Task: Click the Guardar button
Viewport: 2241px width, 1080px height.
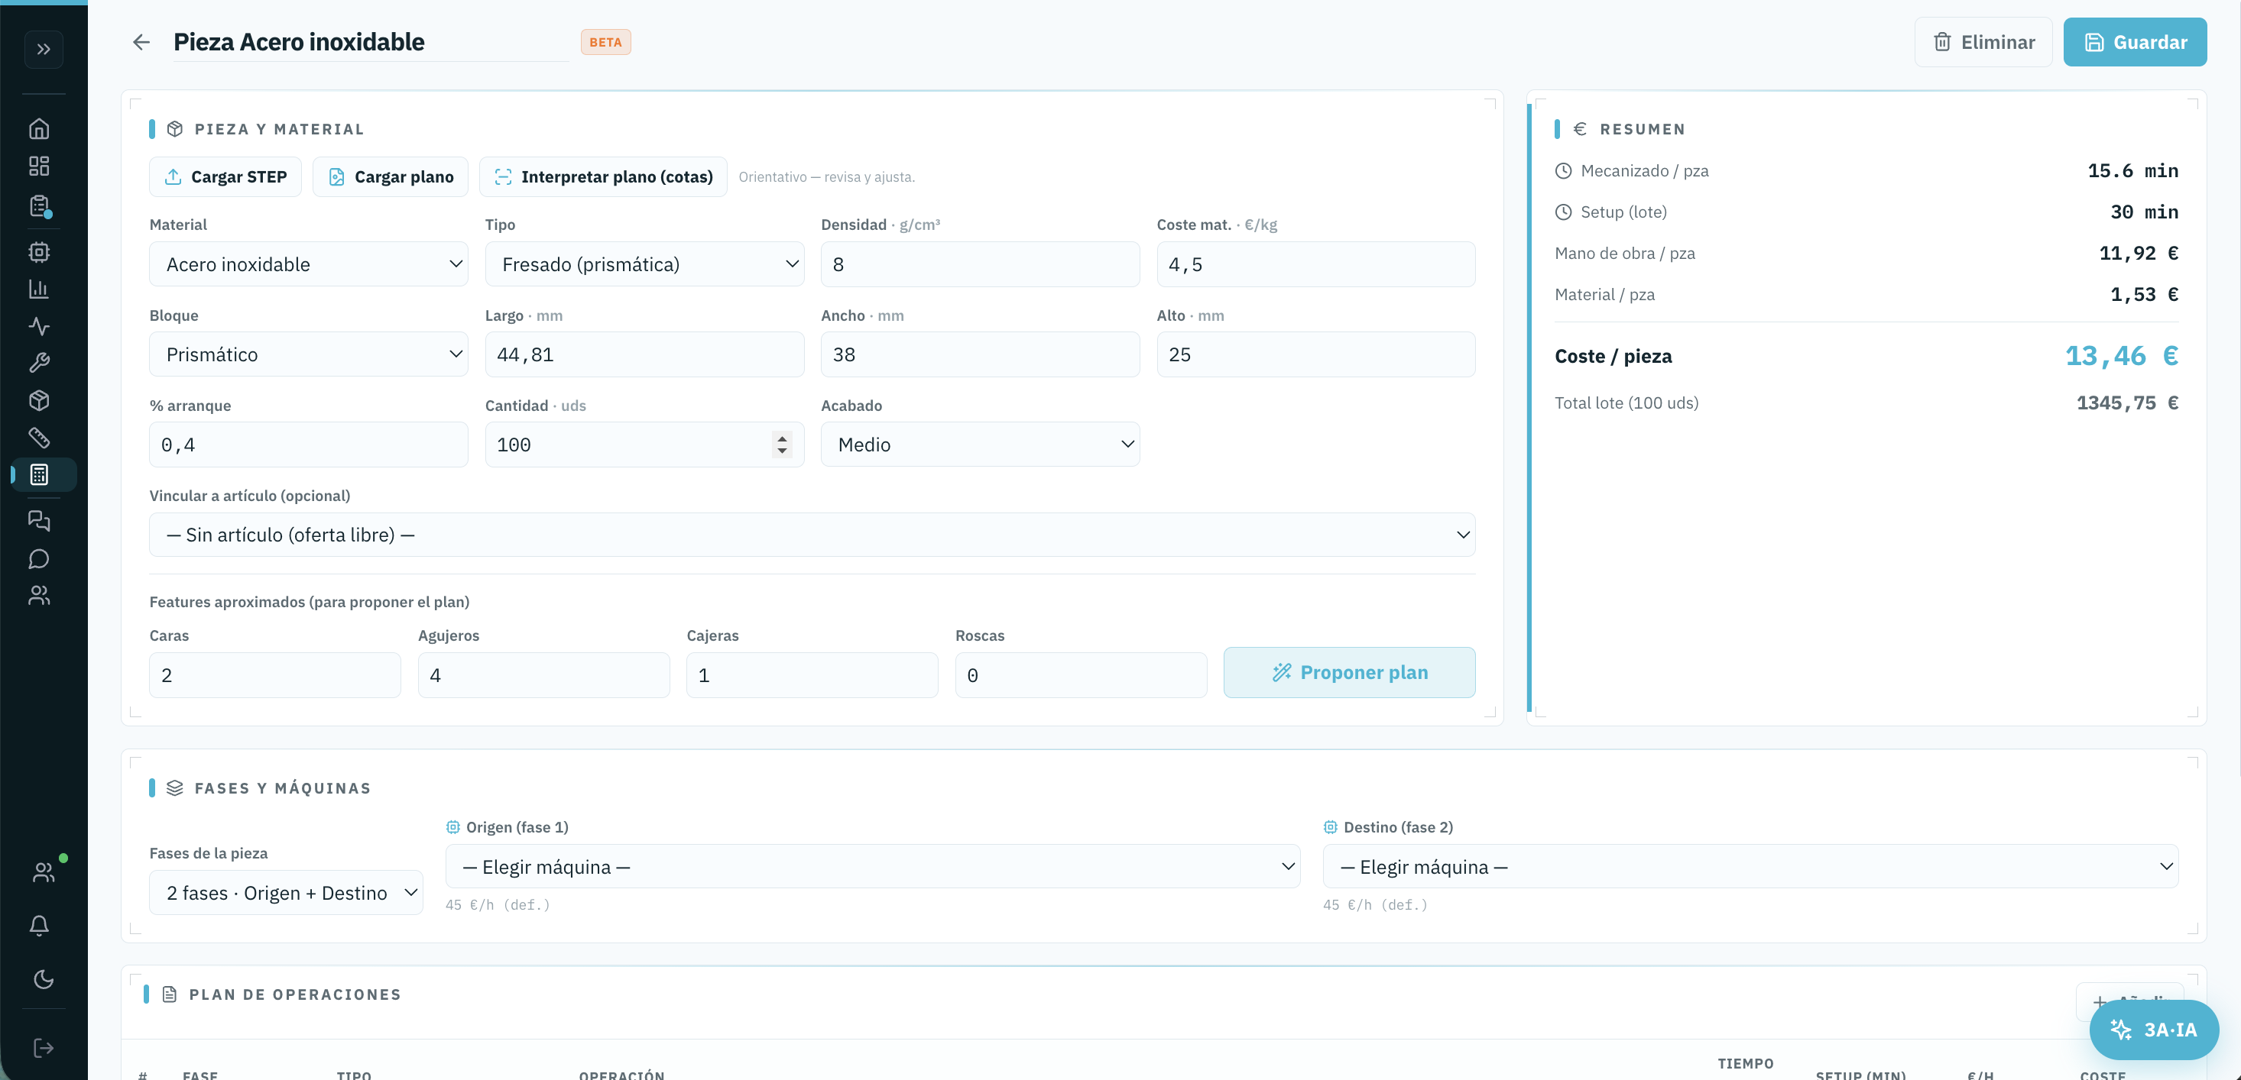Action: pyautogui.click(x=2135, y=42)
